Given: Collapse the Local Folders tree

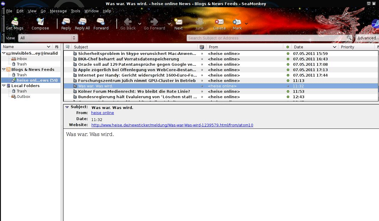Looking at the screenshot, I should (4, 86).
